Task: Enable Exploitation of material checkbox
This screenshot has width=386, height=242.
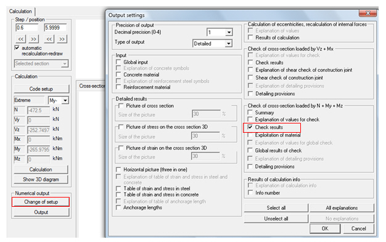Action: [250, 135]
